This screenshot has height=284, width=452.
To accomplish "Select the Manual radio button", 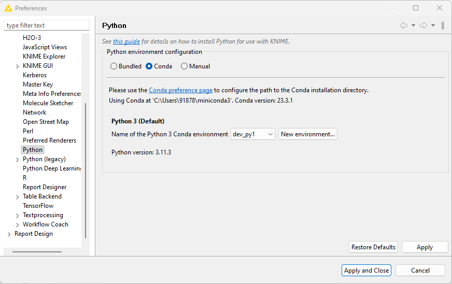I will pyautogui.click(x=184, y=66).
